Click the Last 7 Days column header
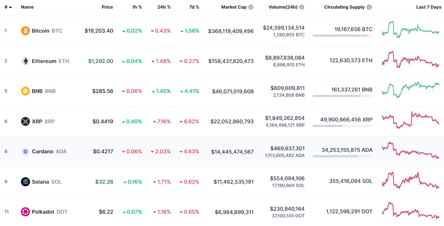Screen dimensions: 444x226 [428, 7]
